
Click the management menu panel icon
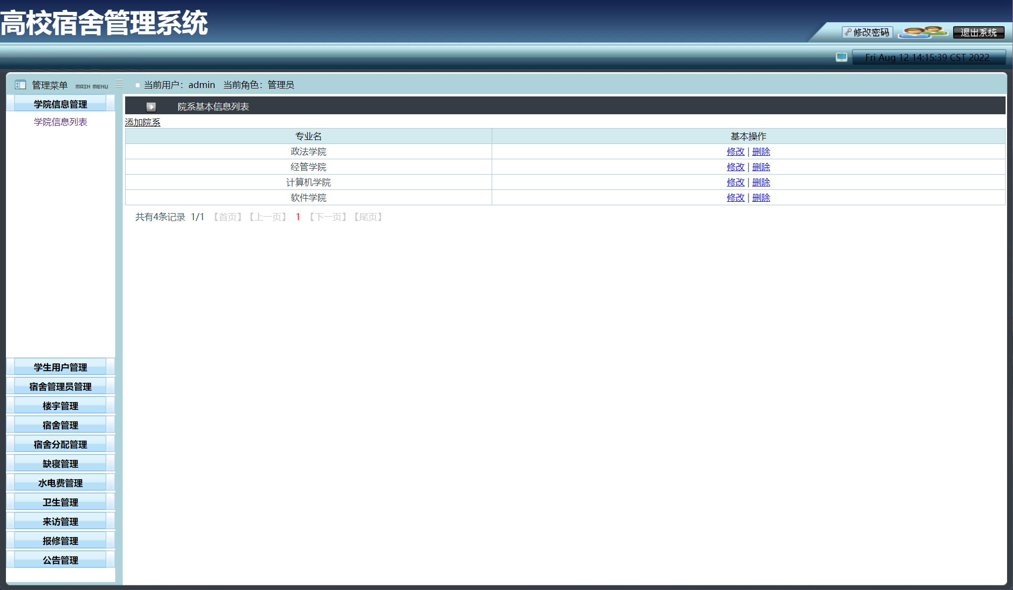coord(20,85)
